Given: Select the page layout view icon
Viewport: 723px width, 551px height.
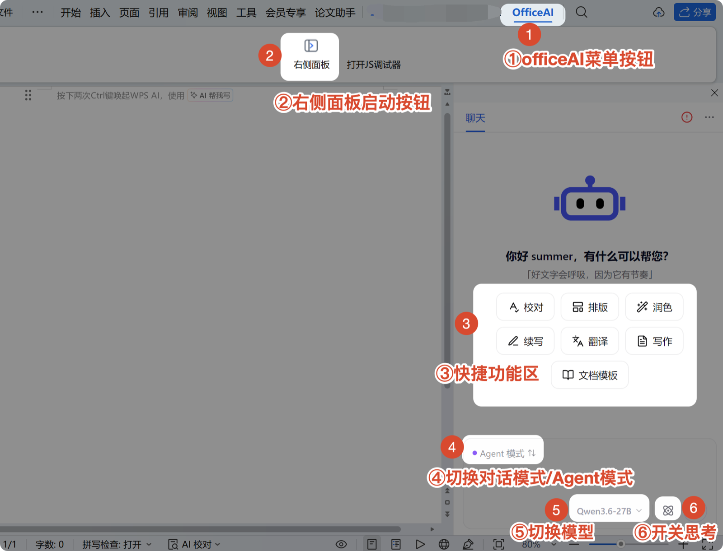Looking at the screenshot, I should coord(372,544).
